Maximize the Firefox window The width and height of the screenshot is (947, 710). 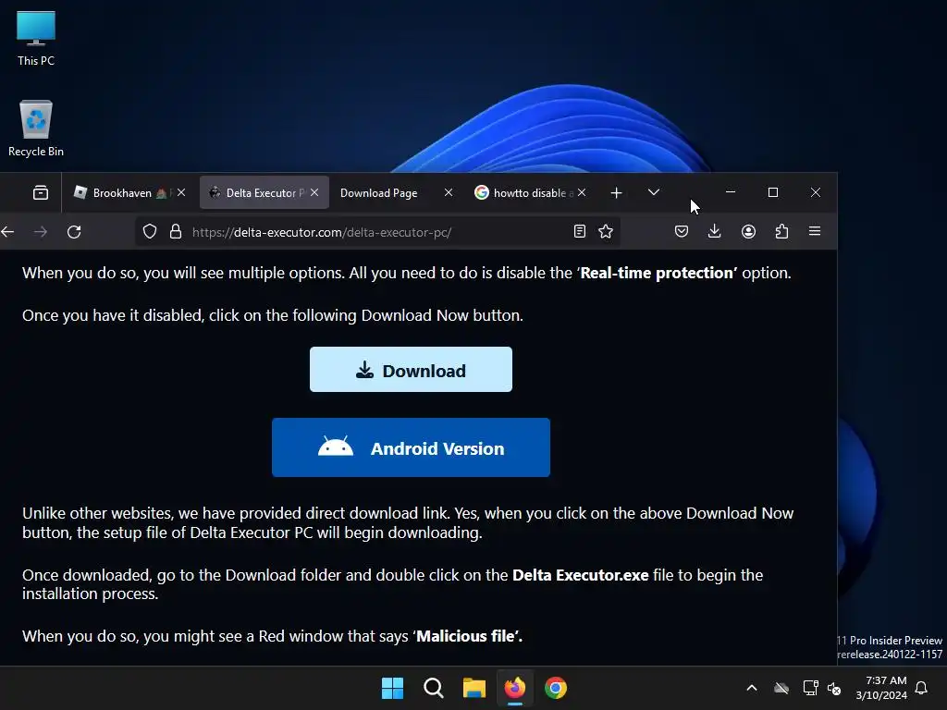pyautogui.click(x=772, y=192)
